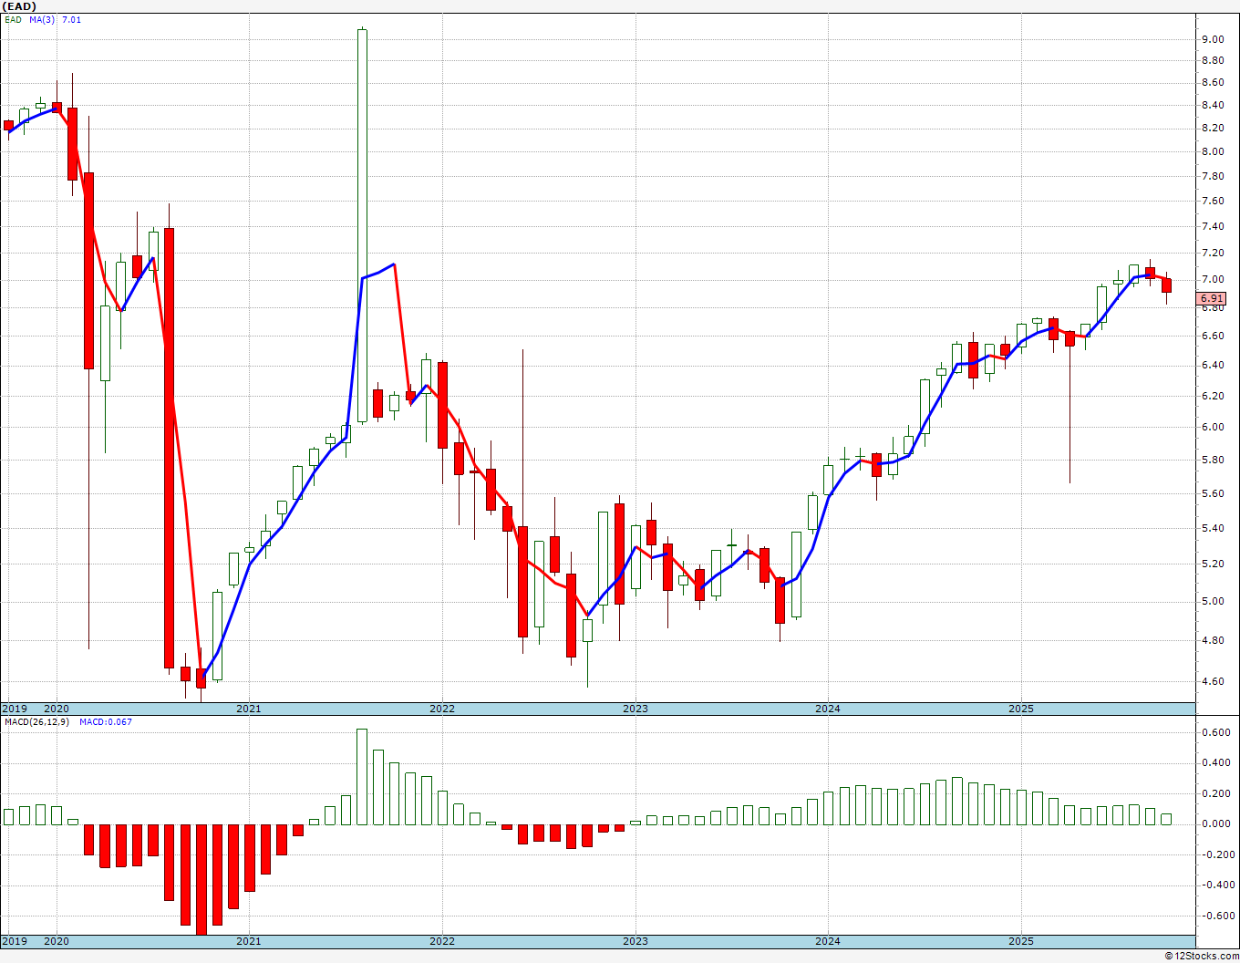Select the "MACD:0.067" value readout
1240x963 pixels.
pyautogui.click(x=105, y=722)
